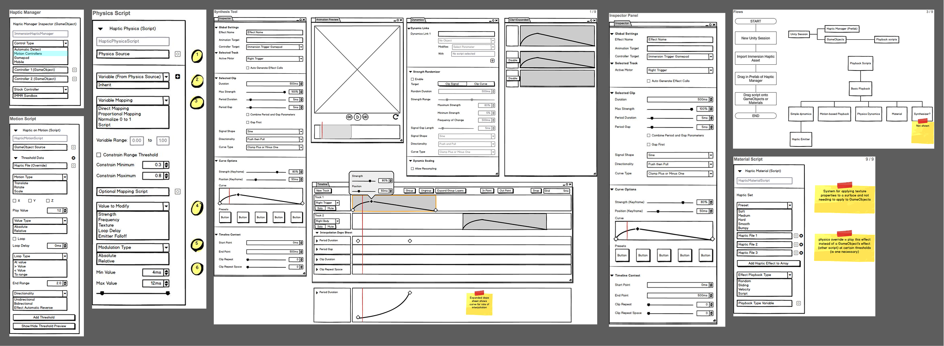Click object picker beside Haptic File (Override)

73,166
